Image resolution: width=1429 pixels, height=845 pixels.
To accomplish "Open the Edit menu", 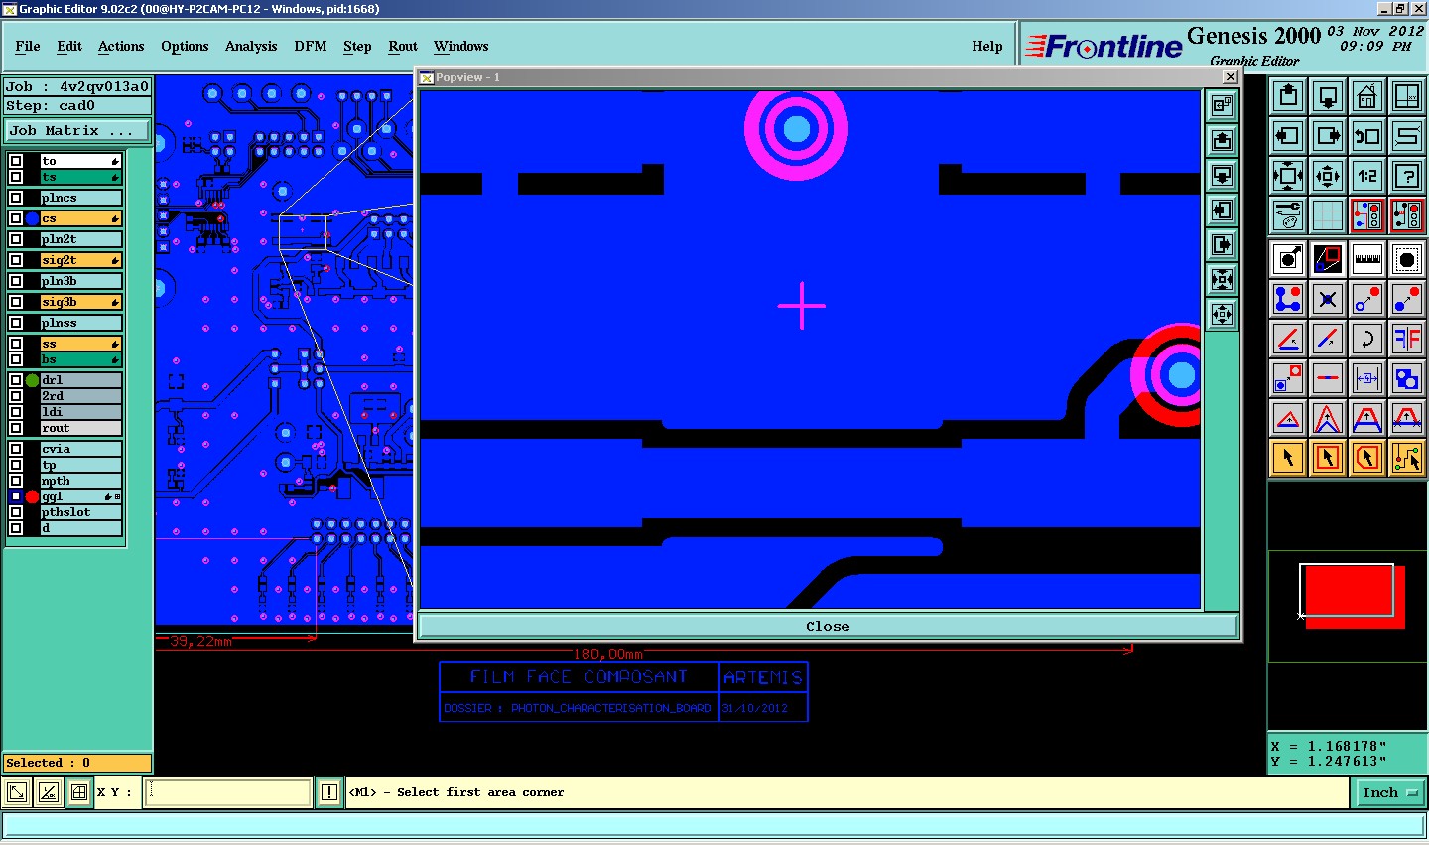I will point(69,46).
